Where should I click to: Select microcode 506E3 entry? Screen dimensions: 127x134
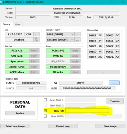[x=110, y=36]
